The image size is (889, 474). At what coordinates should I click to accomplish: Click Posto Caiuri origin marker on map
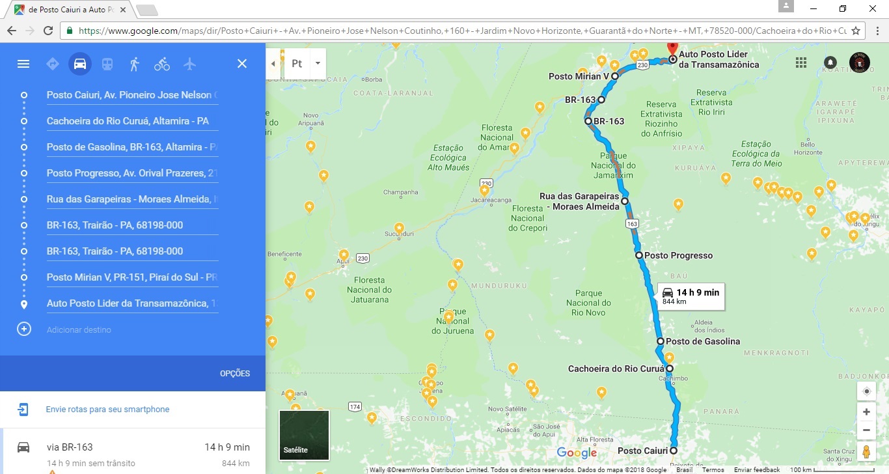click(x=673, y=451)
